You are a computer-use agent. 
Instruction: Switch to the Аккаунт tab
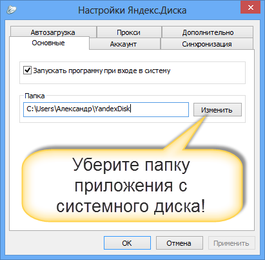pyautogui.click(x=124, y=44)
